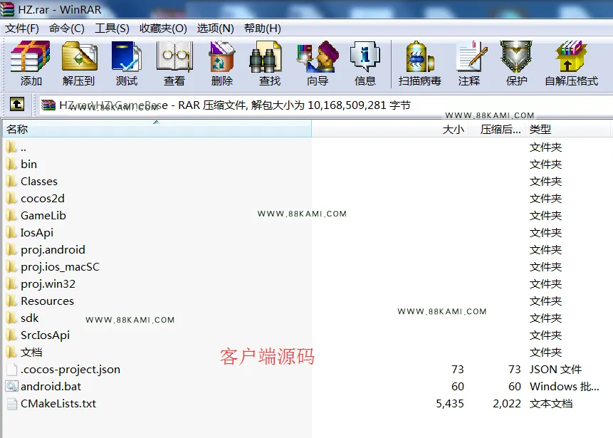Click the batch file icon for android.bat
The height and width of the screenshot is (438, 613).
click(11, 387)
